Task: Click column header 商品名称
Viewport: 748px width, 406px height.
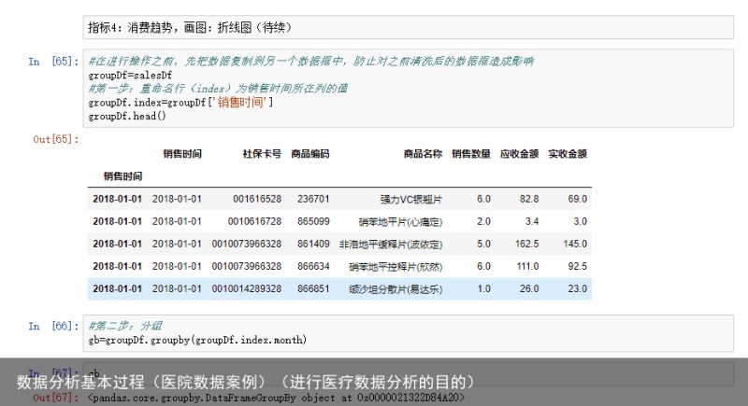Action: pyautogui.click(x=423, y=154)
